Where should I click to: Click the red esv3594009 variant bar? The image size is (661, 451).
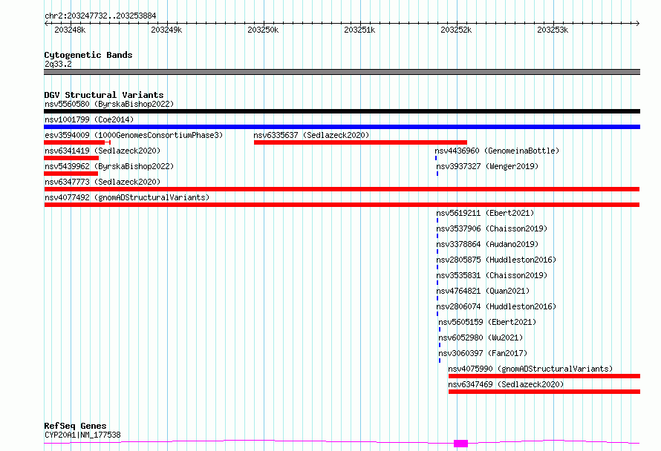coord(77,142)
